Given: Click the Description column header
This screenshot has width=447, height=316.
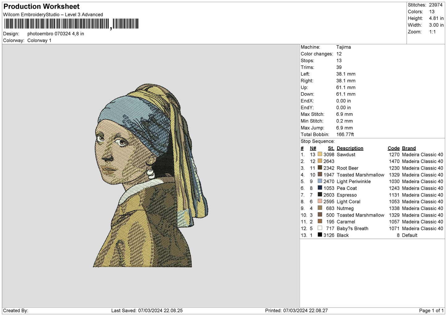Looking at the screenshot, I should pyautogui.click(x=350, y=148).
